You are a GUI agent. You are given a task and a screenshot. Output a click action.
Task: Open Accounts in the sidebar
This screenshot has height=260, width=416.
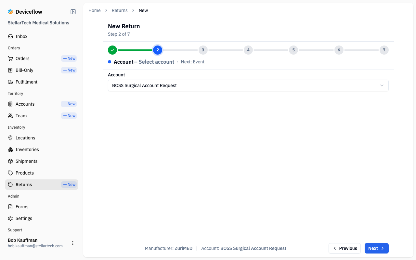(x=25, y=104)
